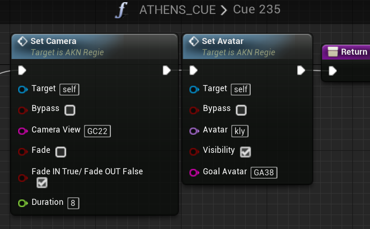Image resolution: width=370 pixels, height=229 pixels.
Task: Click the Camera View GC22 field
Action: [x=97, y=131]
